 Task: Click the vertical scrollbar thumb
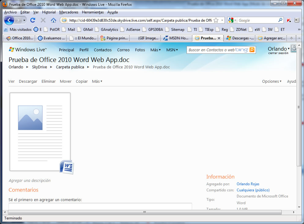point(299,107)
